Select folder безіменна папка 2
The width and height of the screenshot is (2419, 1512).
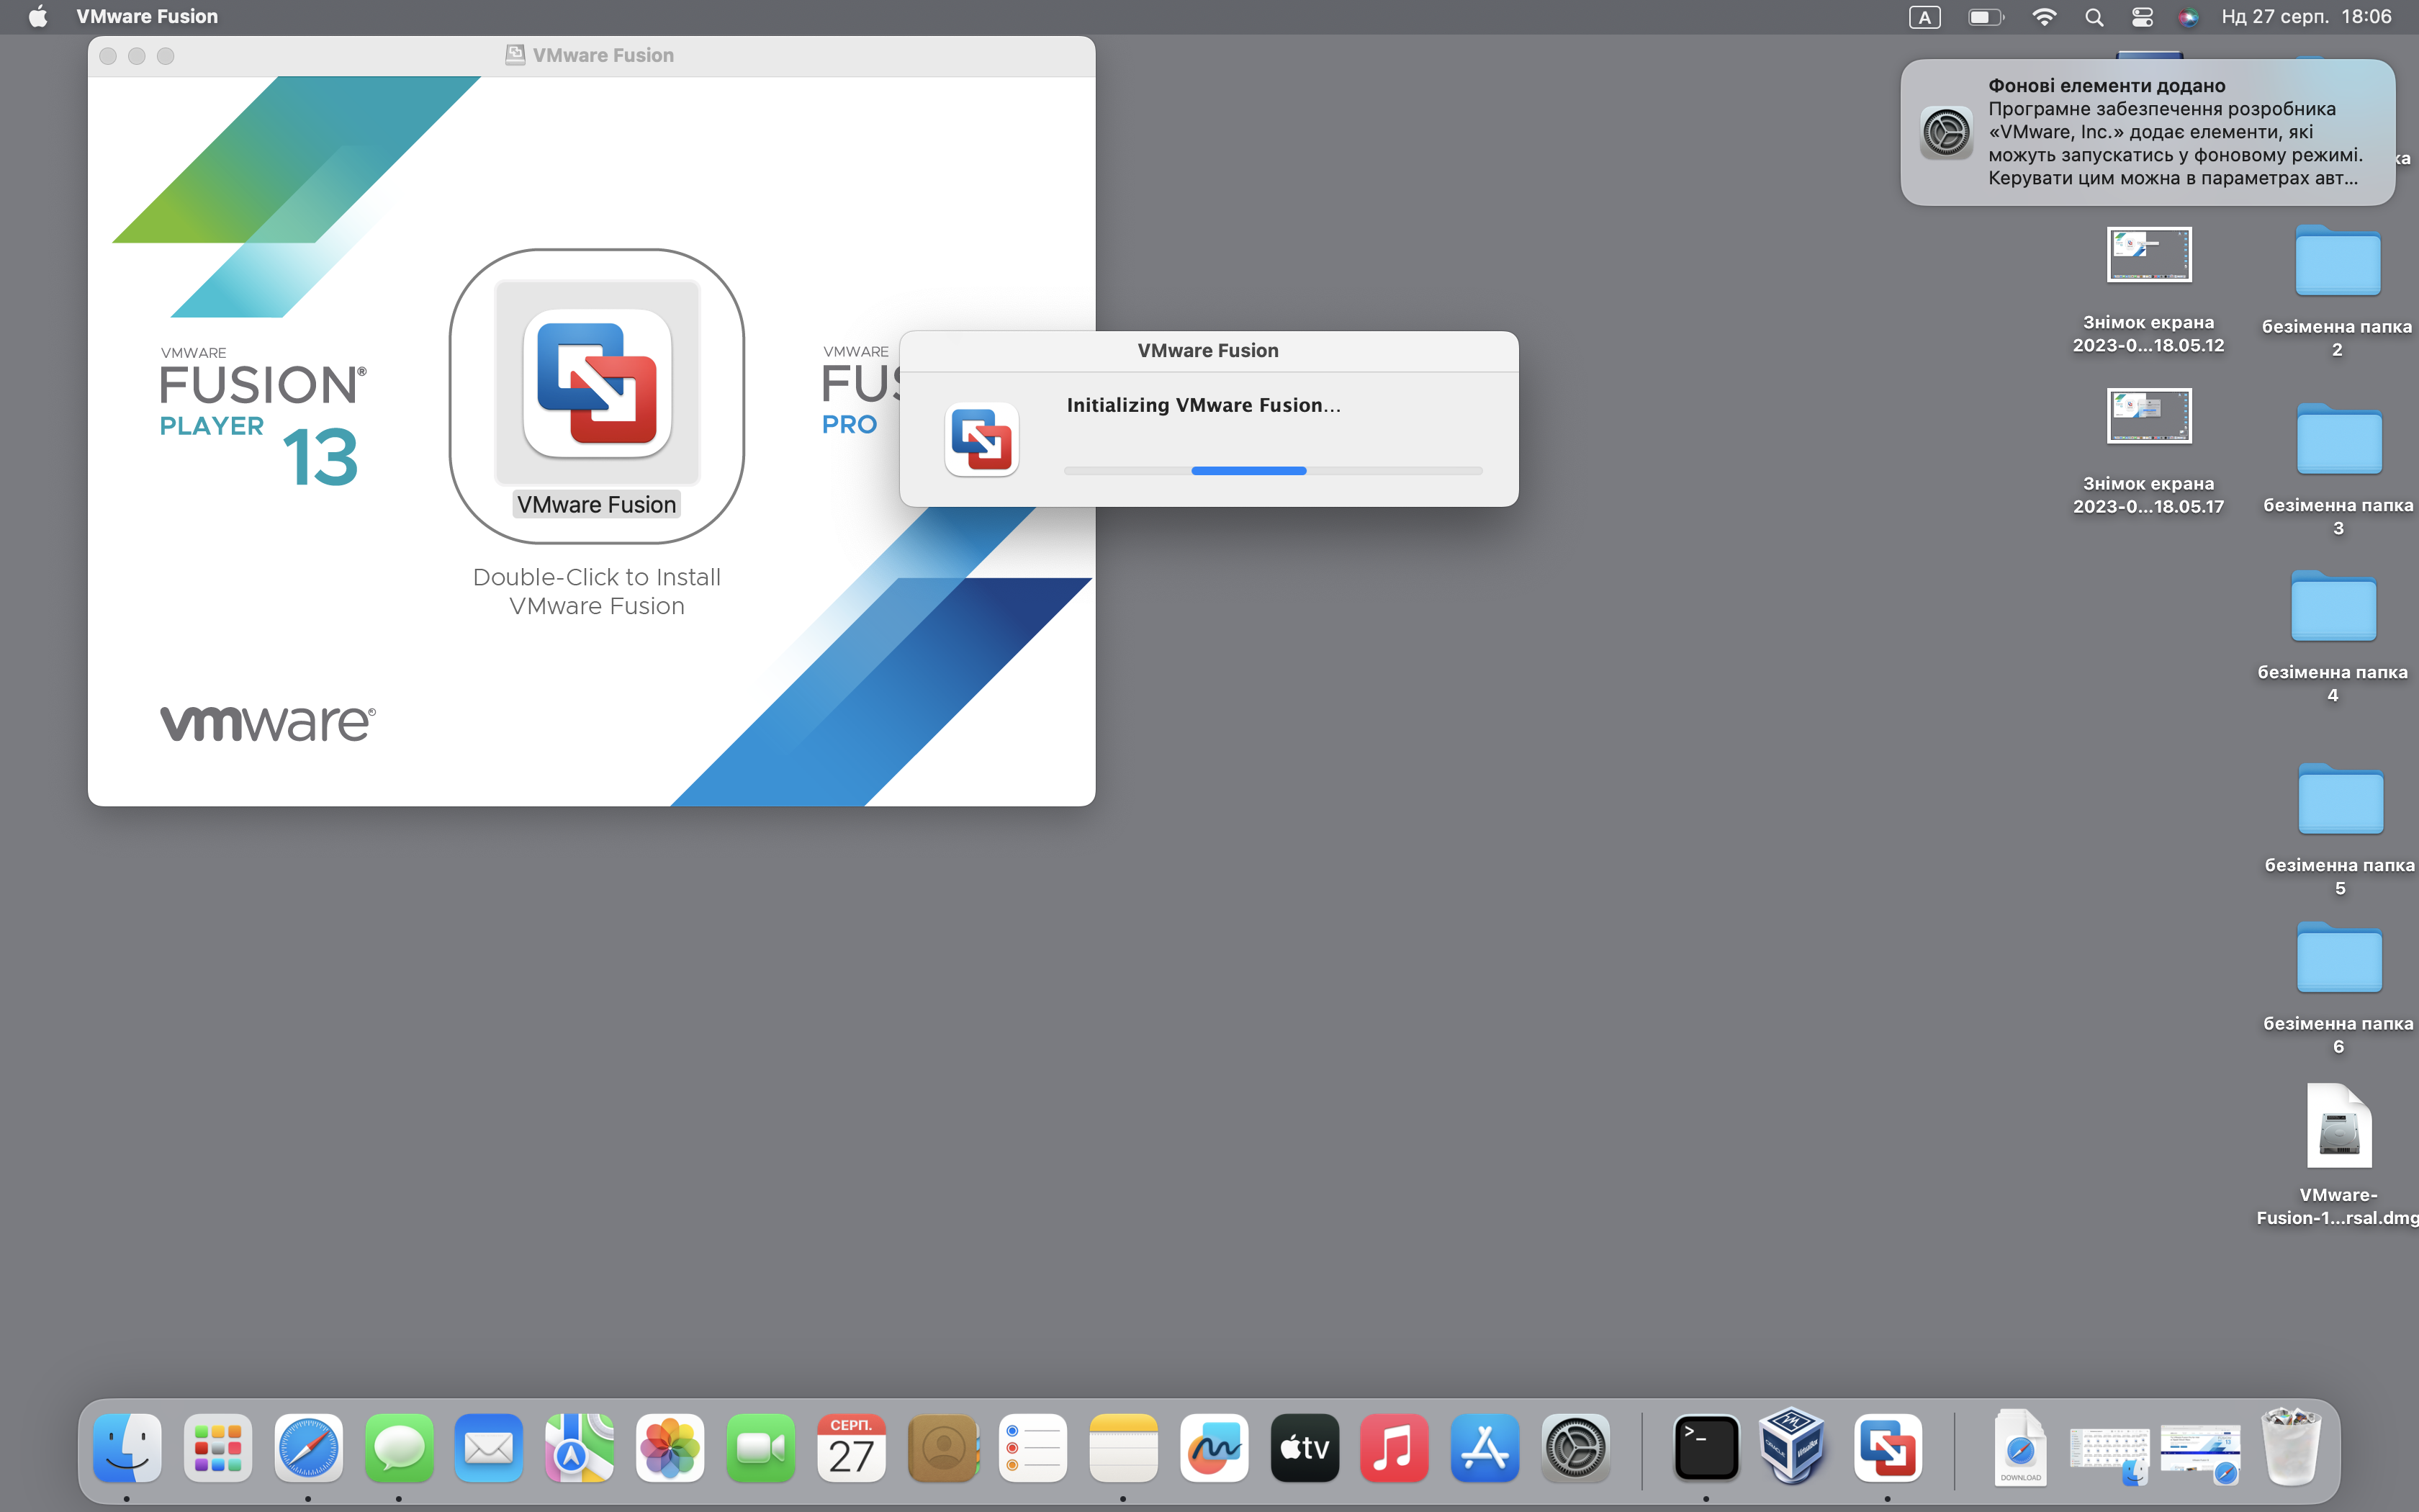pyautogui.click(x=2337, y=290)
